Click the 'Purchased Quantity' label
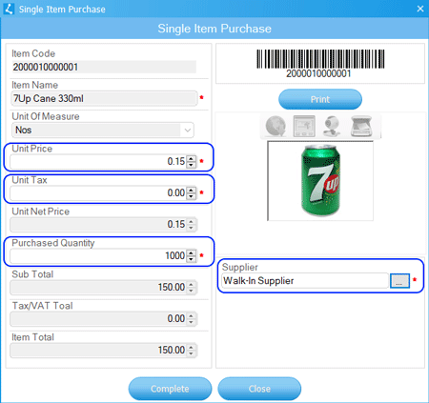This screenshot has height=403, width=429. click(53, 243)
